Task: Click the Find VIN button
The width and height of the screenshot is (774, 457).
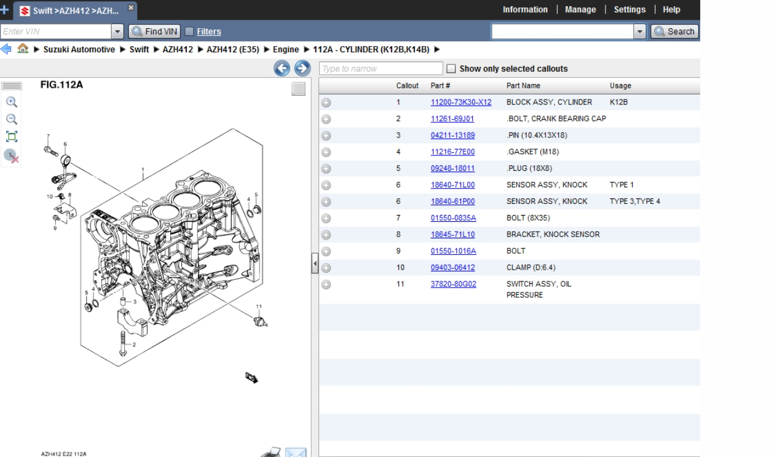Action: coord(154,31)
